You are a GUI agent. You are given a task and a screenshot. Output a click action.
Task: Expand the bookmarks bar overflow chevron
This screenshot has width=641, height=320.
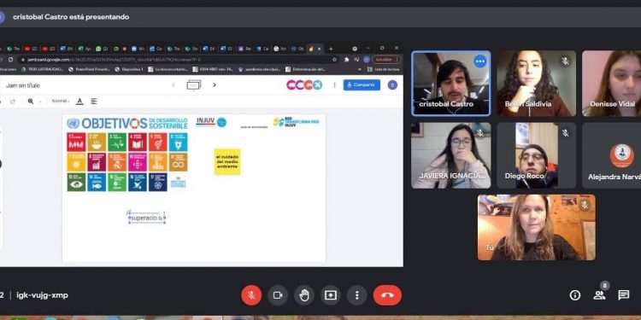coord(359,69)
